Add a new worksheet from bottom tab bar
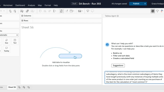 (19, 87)
